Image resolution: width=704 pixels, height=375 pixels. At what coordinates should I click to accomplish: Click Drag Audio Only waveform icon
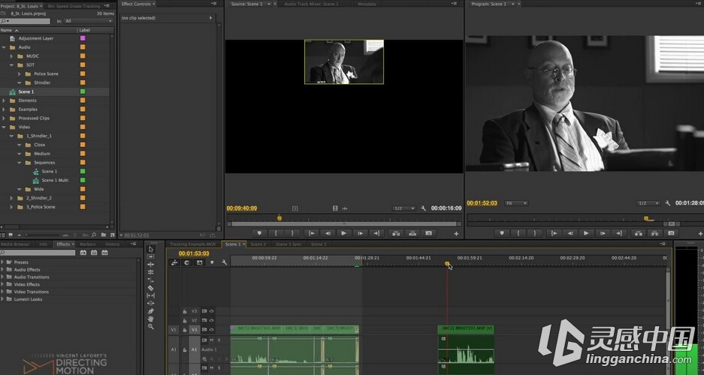[x=345, y=208]
